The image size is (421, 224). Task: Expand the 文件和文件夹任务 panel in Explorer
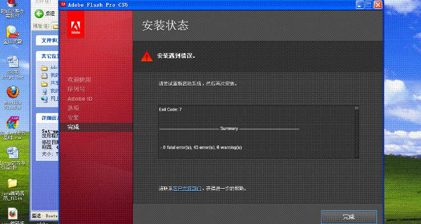click(48, 40)
